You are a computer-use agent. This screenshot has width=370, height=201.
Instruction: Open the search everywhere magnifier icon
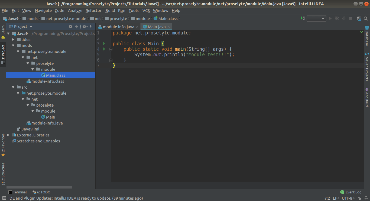click(x=365, y=18)
